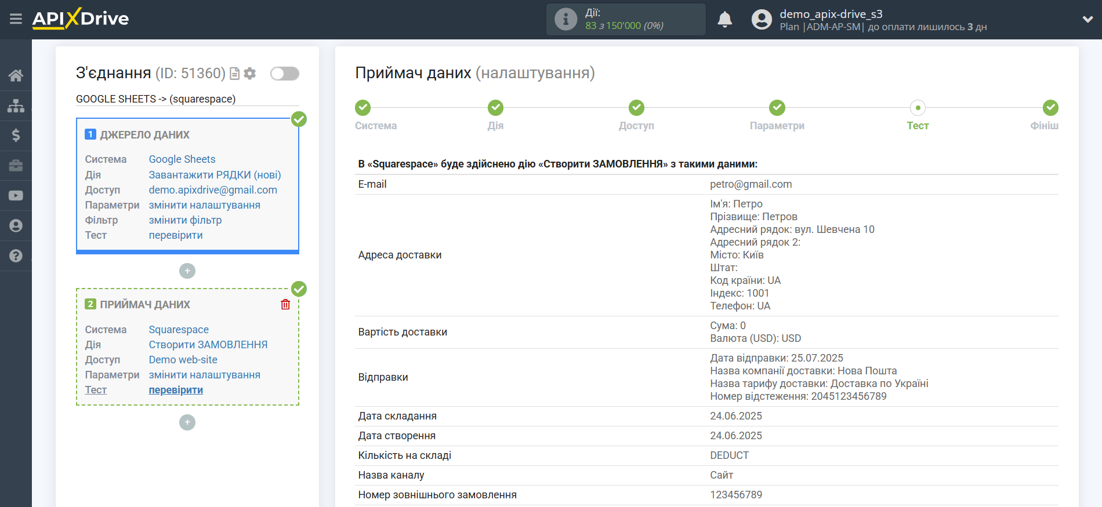Click the user avatar icon

[x=762, y=19]
